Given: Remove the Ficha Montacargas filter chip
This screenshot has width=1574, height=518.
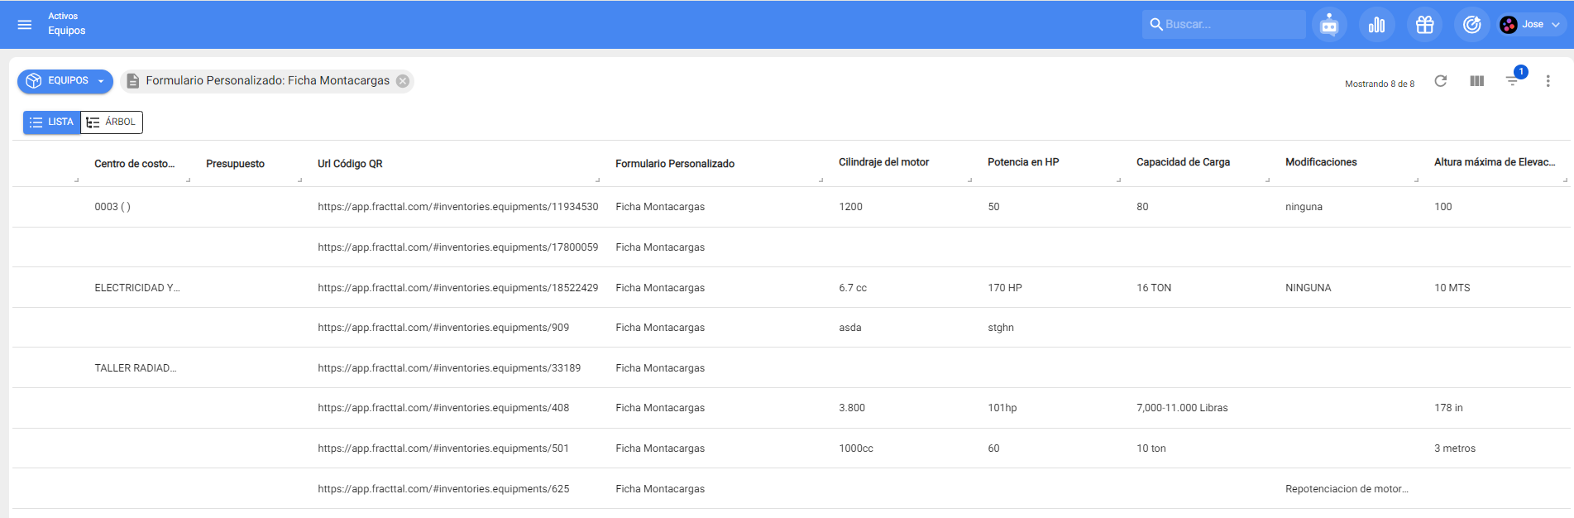Looking at the screenshot, I should tap(403, 81).
